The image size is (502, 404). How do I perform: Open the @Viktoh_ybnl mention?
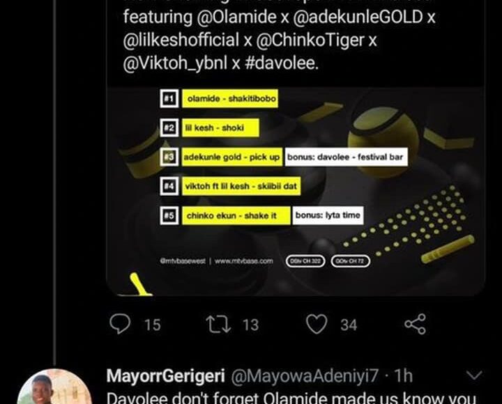click(x=175, y=63)
